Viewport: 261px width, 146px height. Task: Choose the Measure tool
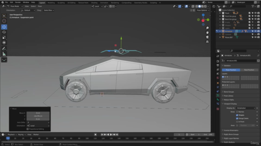coord(4,54)
